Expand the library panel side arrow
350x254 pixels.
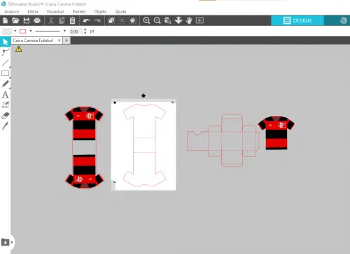click(x=12, y=242)
